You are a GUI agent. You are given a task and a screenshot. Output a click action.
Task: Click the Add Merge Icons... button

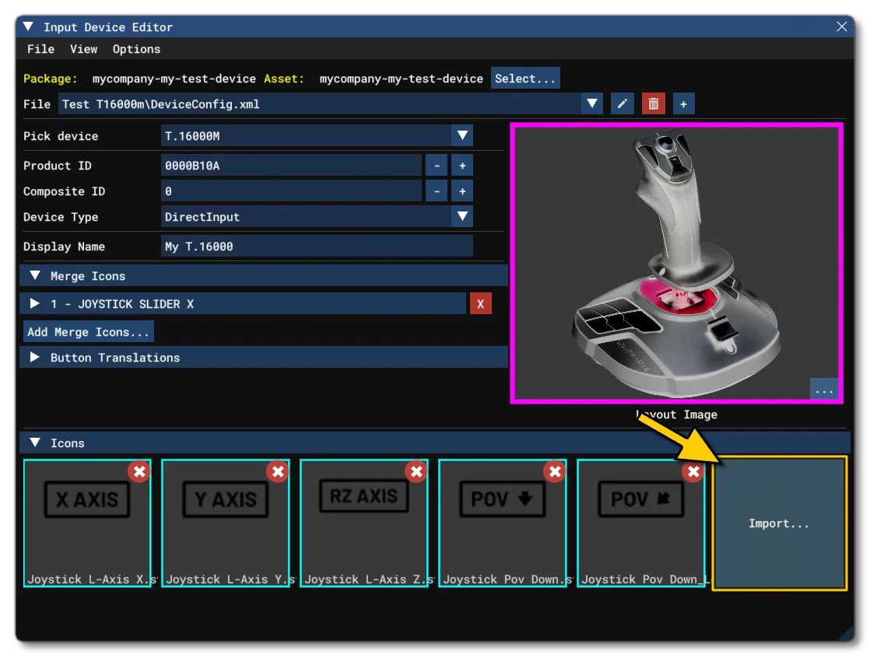coord(88,331)
